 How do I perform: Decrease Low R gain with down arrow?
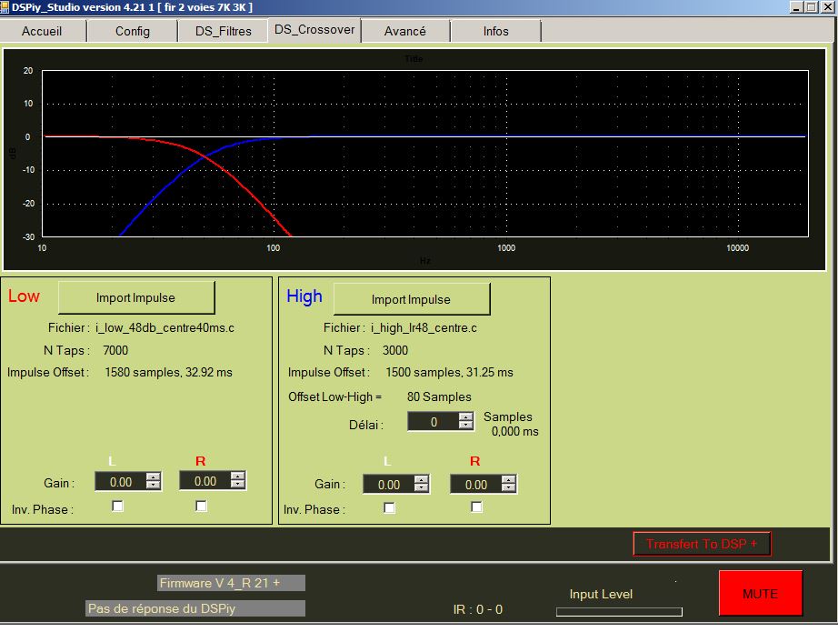pos(237,485)
